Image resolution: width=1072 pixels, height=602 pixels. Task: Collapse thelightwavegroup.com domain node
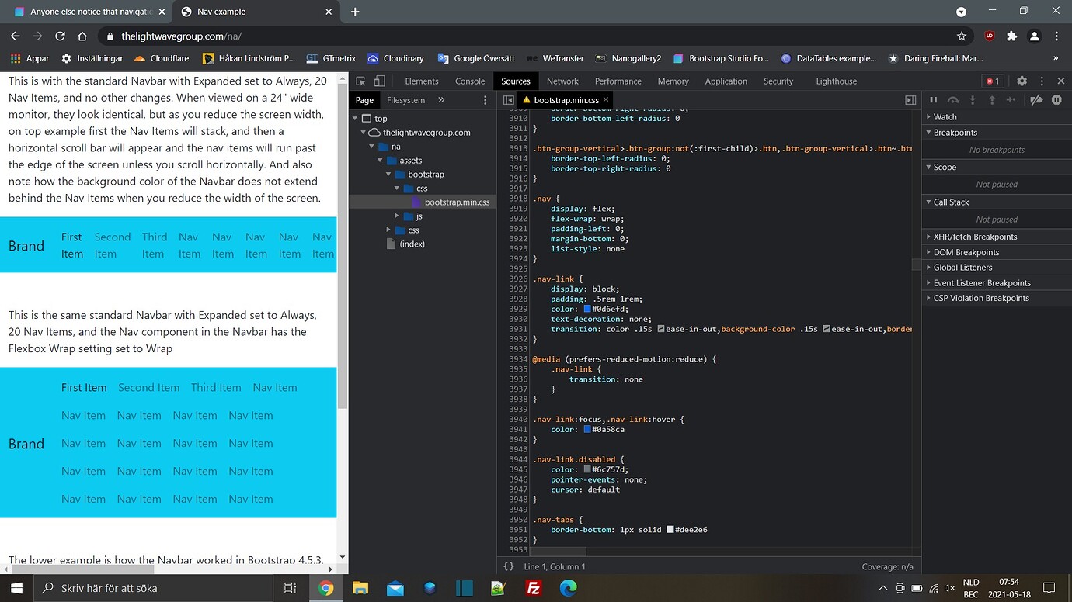point(364,133)
